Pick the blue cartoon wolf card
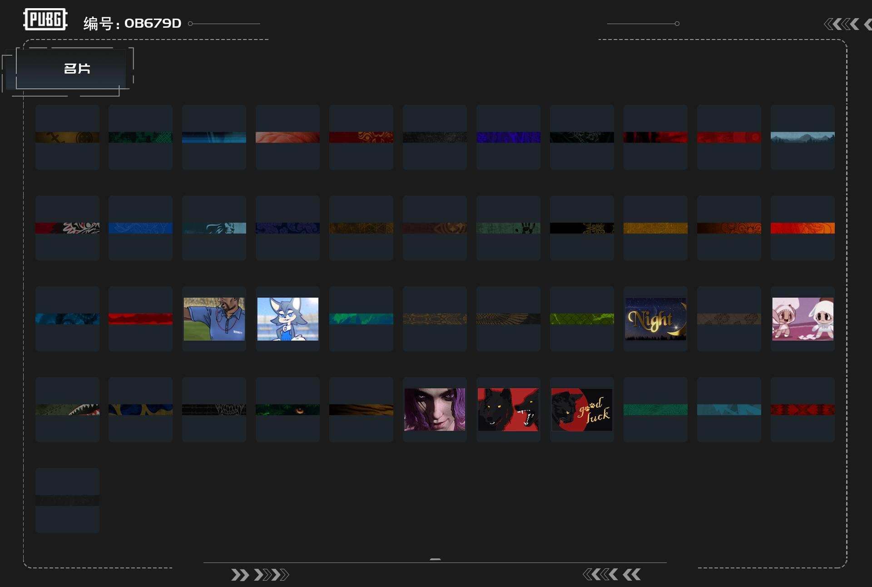 [287, 319]
